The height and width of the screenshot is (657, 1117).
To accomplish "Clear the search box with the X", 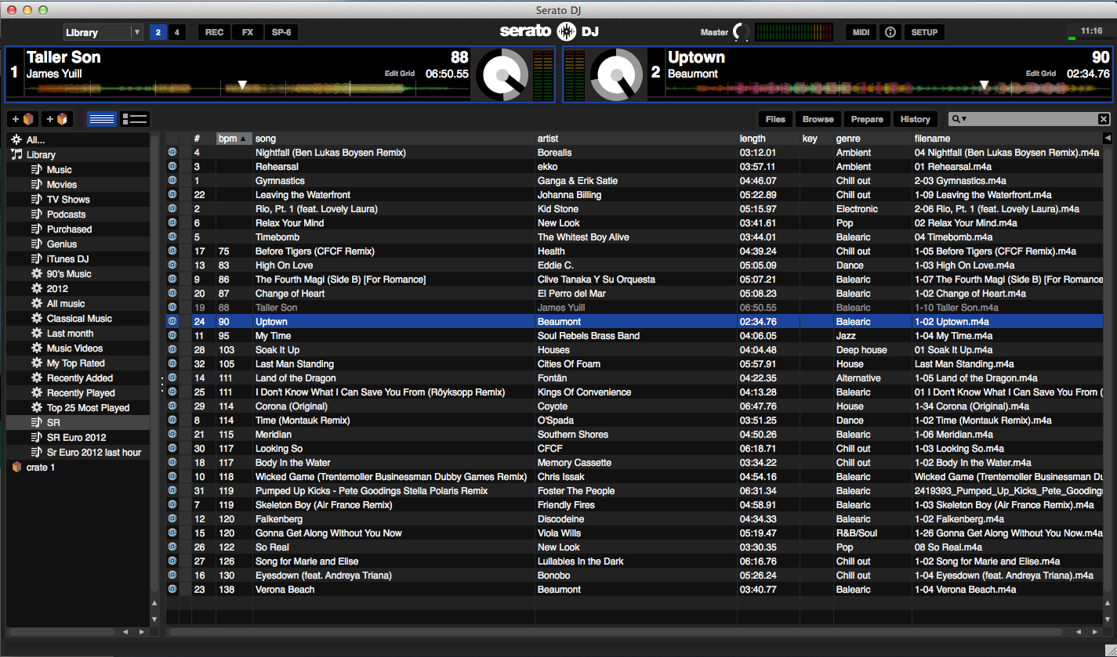I will pyautogui.click(x=1103, y=119).
